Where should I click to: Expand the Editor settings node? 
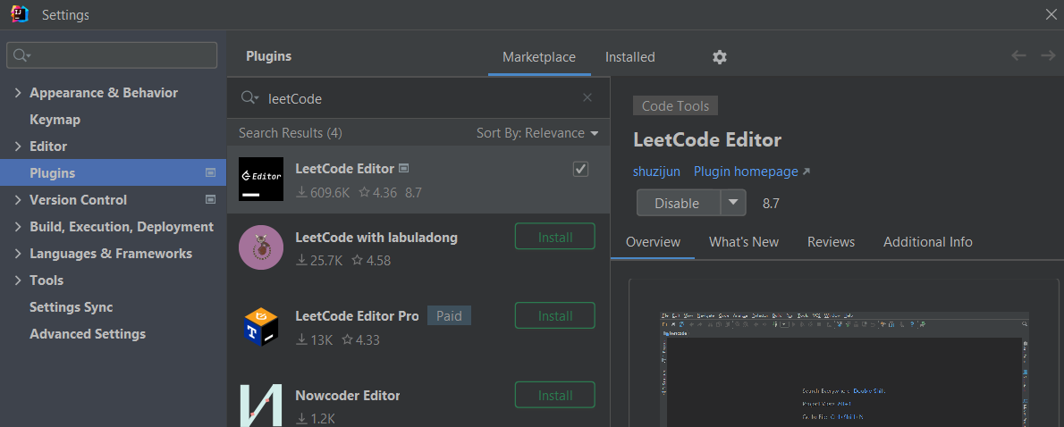18,147
